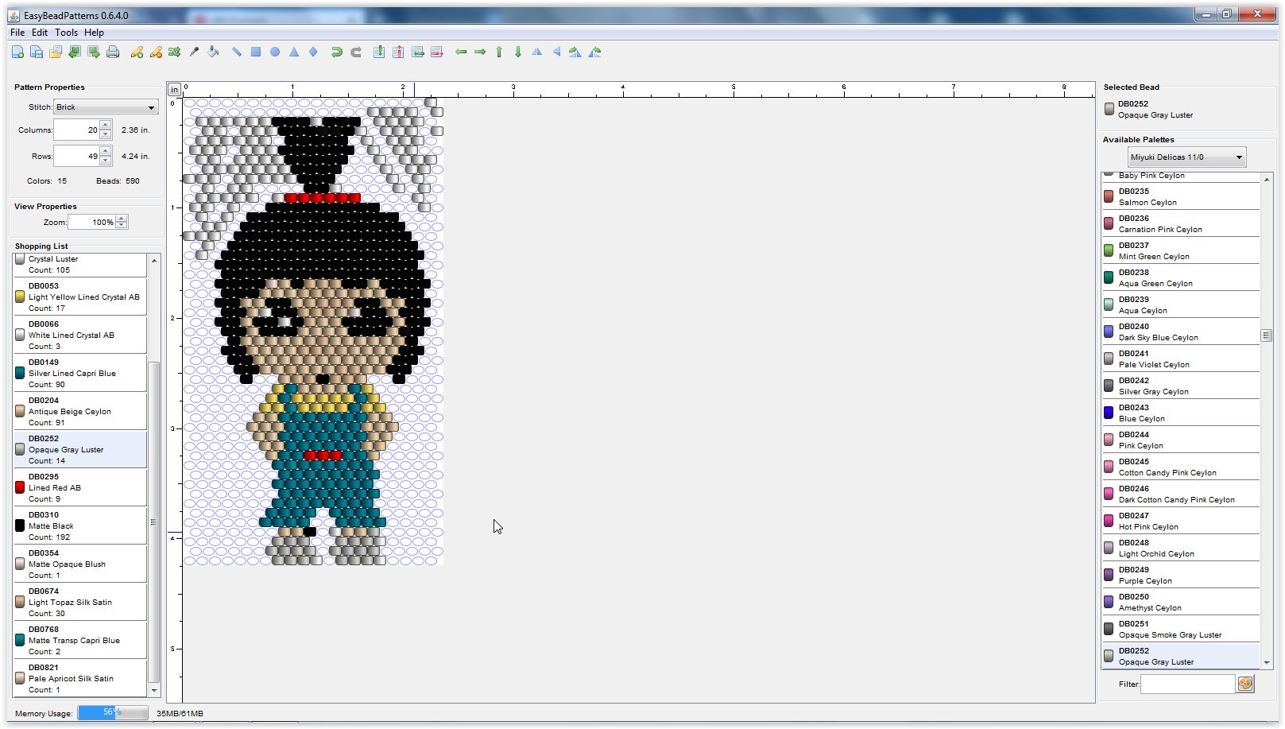Click the Print icon in the toolbar

(x=113, y=52)
